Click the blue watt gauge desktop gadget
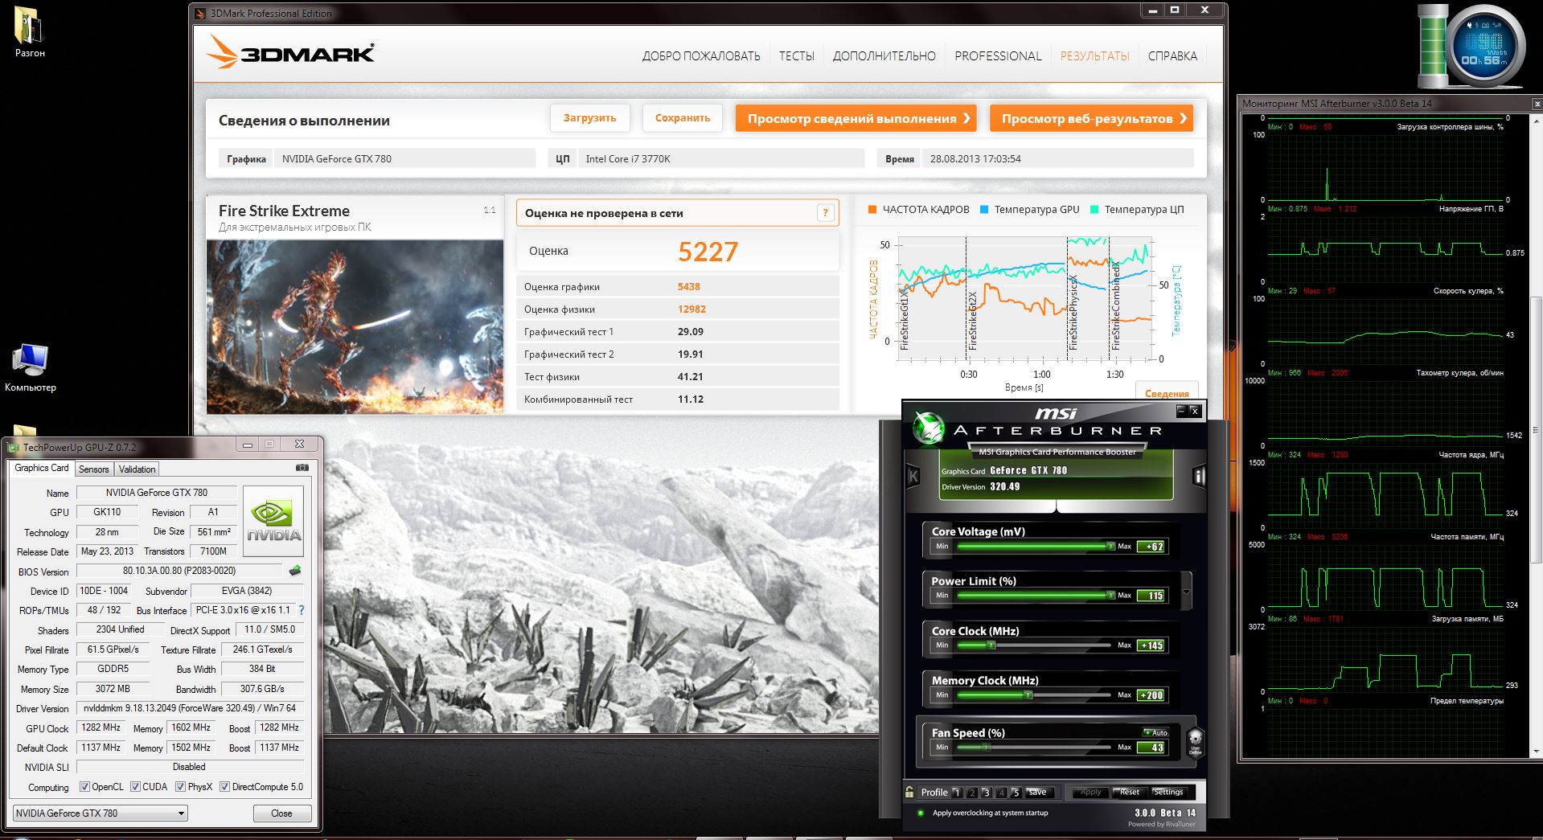This screenshot has width=1543, height=840. point(1484,47)
